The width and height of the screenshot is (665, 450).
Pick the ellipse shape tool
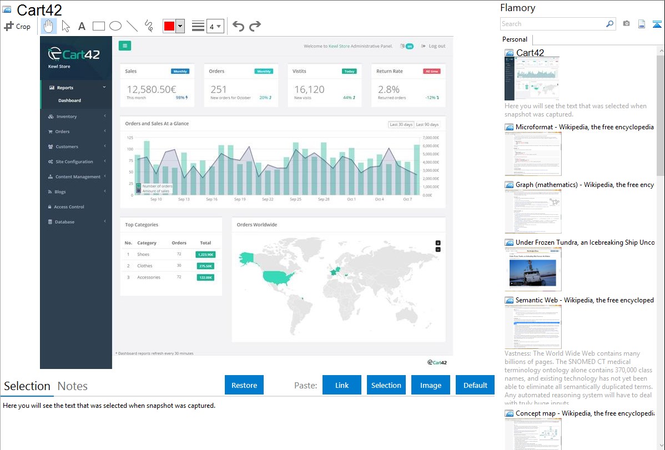click(x=115, y=26)
